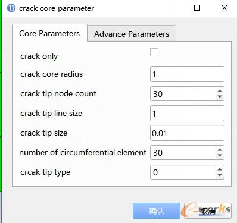Click inside crcak tip type box
The width and height of the screenshot is (237, 223).
(x=183, y=172)
